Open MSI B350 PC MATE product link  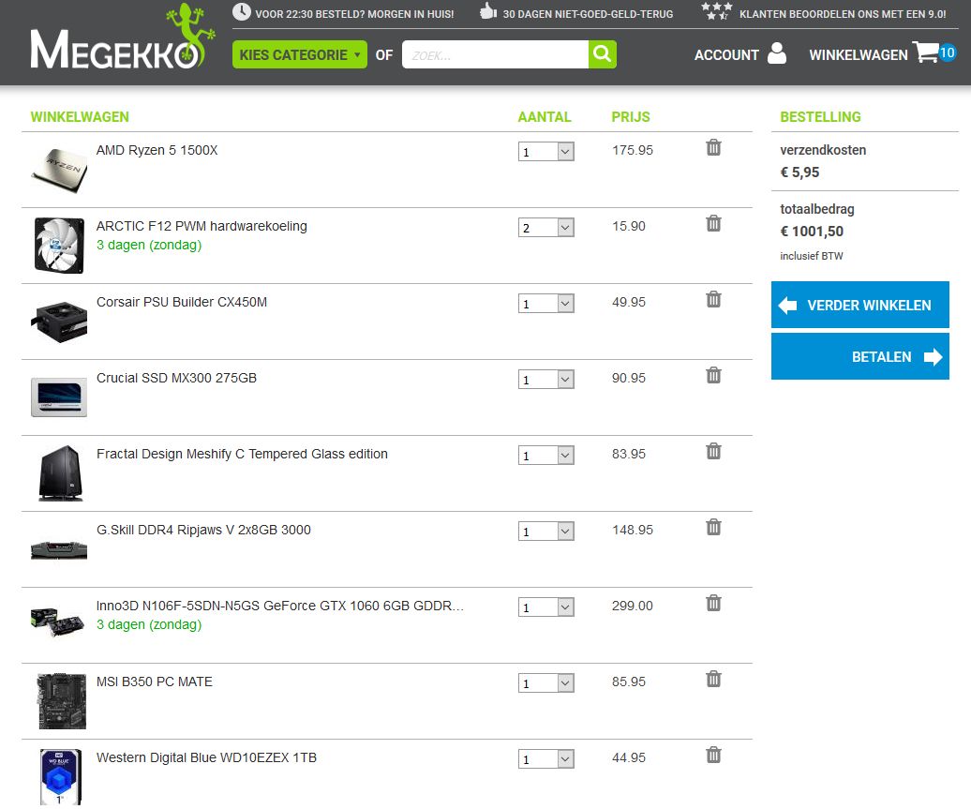[x=155, y=682]
